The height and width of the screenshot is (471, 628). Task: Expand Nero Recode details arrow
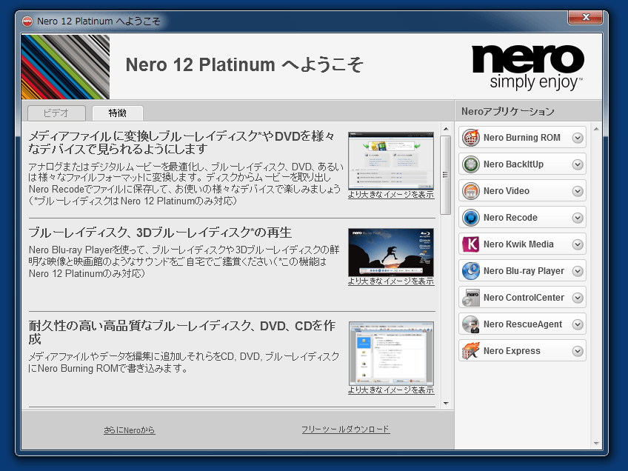(578, 218)
